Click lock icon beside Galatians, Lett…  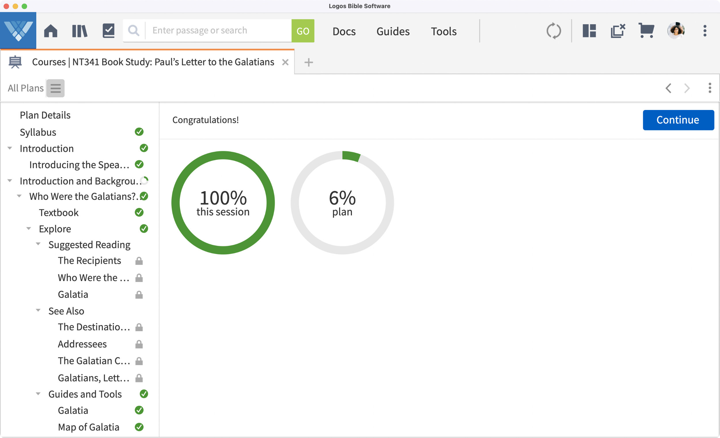point(139,378)
